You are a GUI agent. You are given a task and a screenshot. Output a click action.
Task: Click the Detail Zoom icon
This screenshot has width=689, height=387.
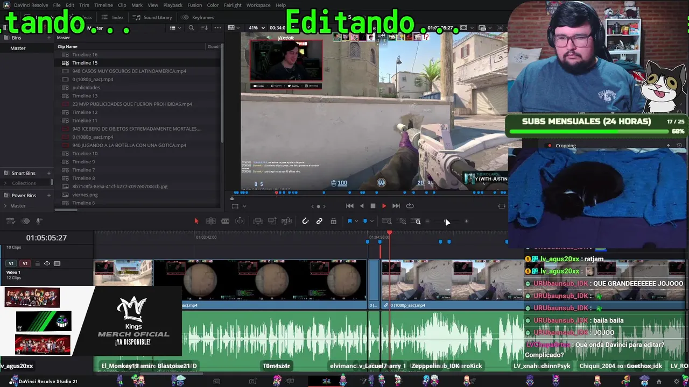click(403, 221)
